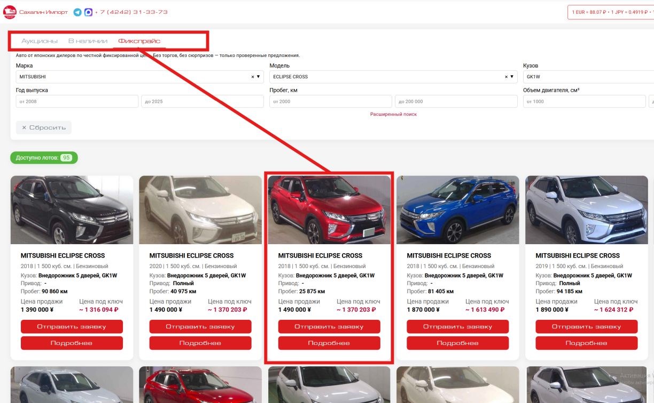Open the black Eclipse Cross photo, 90 860 км

point(72,210)
